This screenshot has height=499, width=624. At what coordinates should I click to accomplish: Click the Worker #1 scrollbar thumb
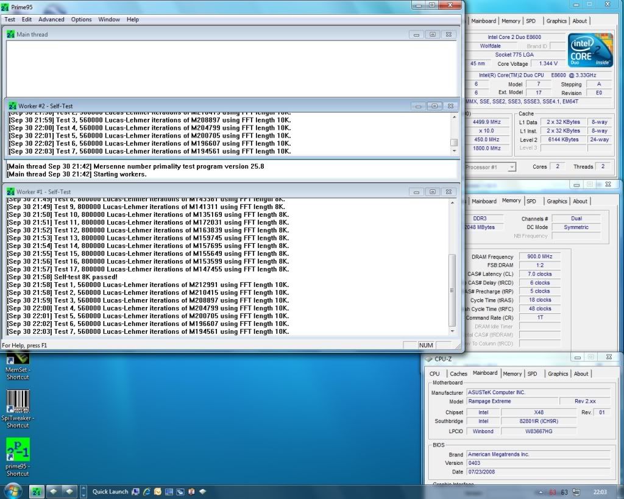pyautogui.click(x=452, y=291)
